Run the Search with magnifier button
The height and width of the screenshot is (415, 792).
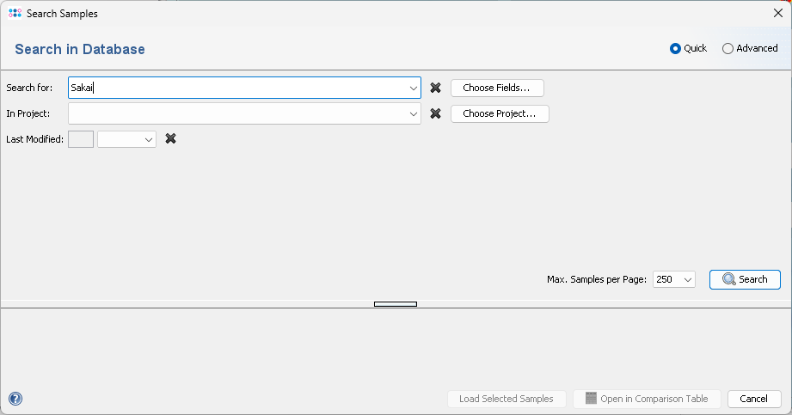click(x=745, y=279)
